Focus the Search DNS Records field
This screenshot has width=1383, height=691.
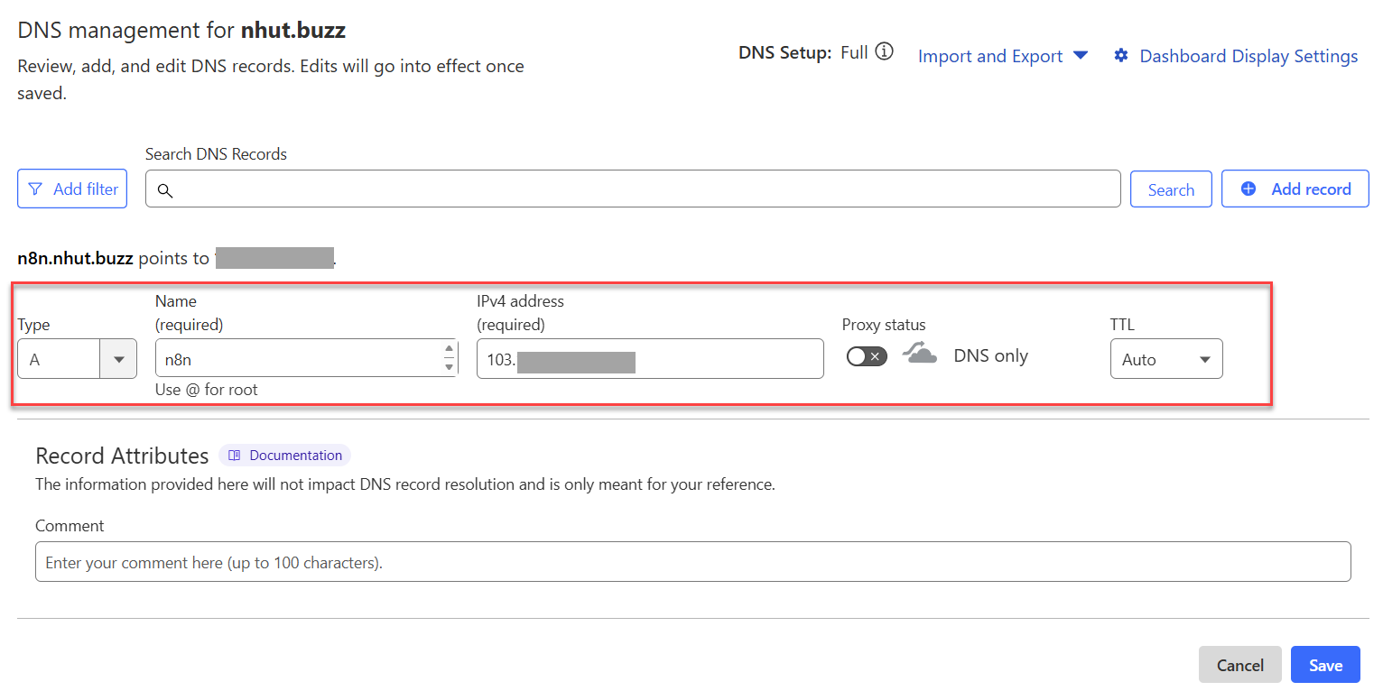point(633,189)
